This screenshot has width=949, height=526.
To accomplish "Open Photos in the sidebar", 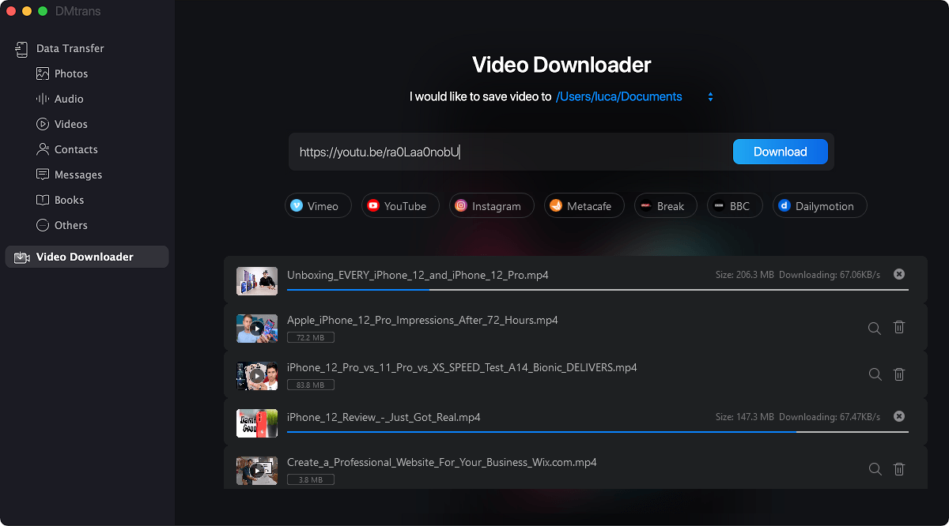I will click(x=62, y=73).
